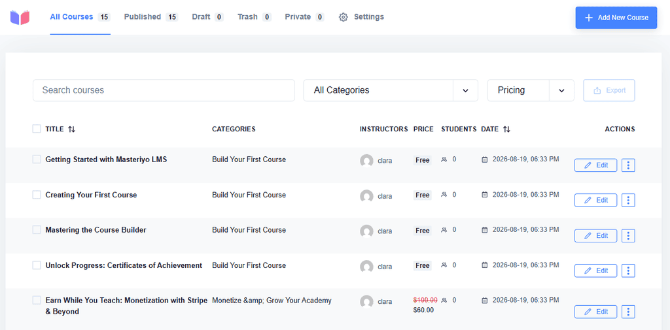This screenshot has height=330, width=670.
Task: Click clara's avatar in Getting Started row
Action: point(366,161)
